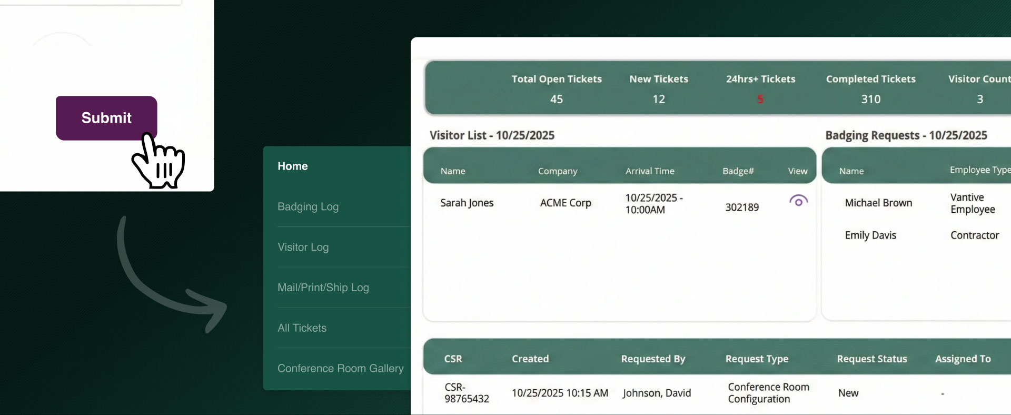Click Total Open Tickets count 45
The width and height of the screenshot is (1011, 415).
point(557,99)
